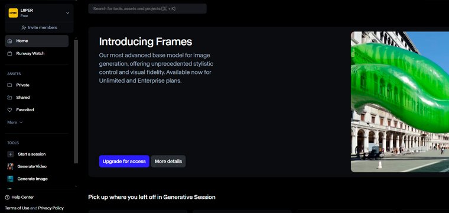Expand the LIIPER workspace dropdown chevron
449x213 pixels.
click(67, 13)
